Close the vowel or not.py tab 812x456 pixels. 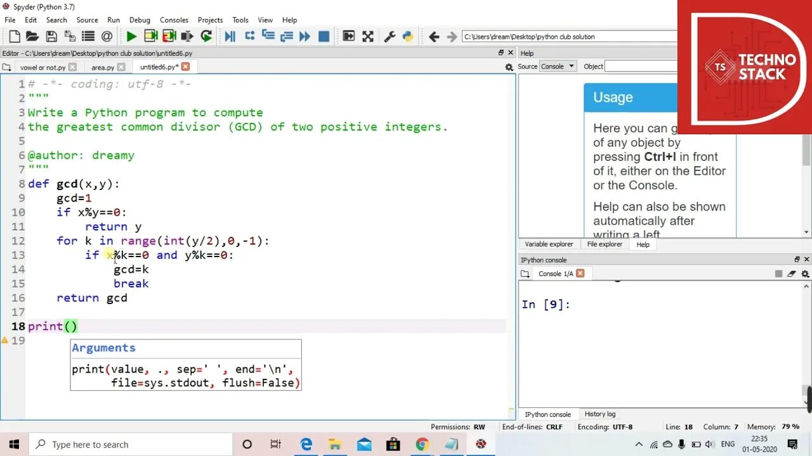click(72, 66)
